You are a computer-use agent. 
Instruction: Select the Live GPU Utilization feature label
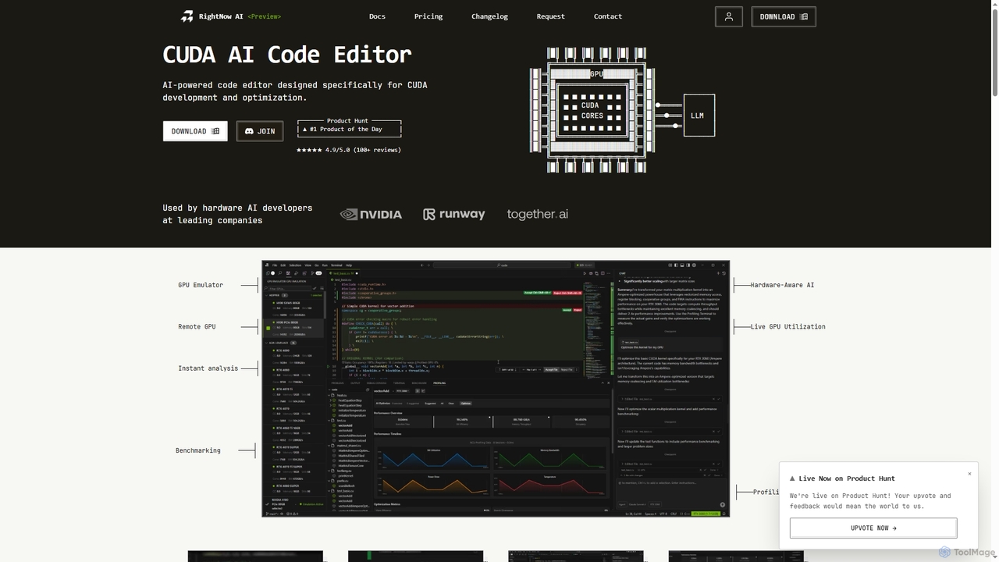pos(787,326)
